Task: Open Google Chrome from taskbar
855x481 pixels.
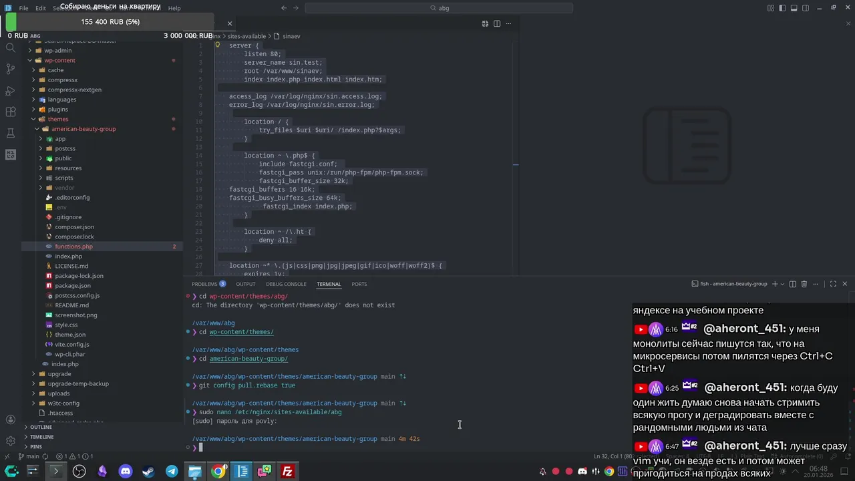Action: click(x=218, y=472)
